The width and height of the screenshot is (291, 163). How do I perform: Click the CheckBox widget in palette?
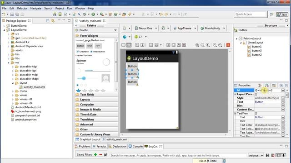pos(83,52)
